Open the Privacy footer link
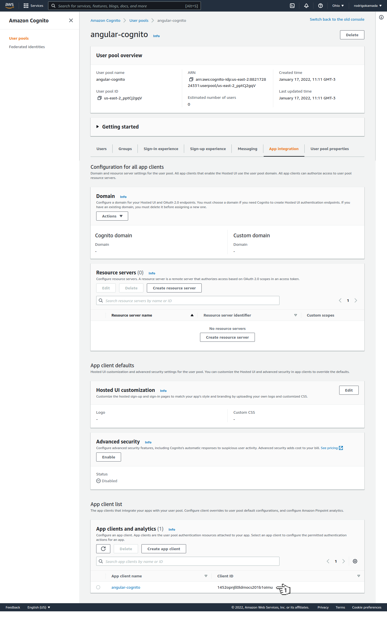 [x=323, y=607]
